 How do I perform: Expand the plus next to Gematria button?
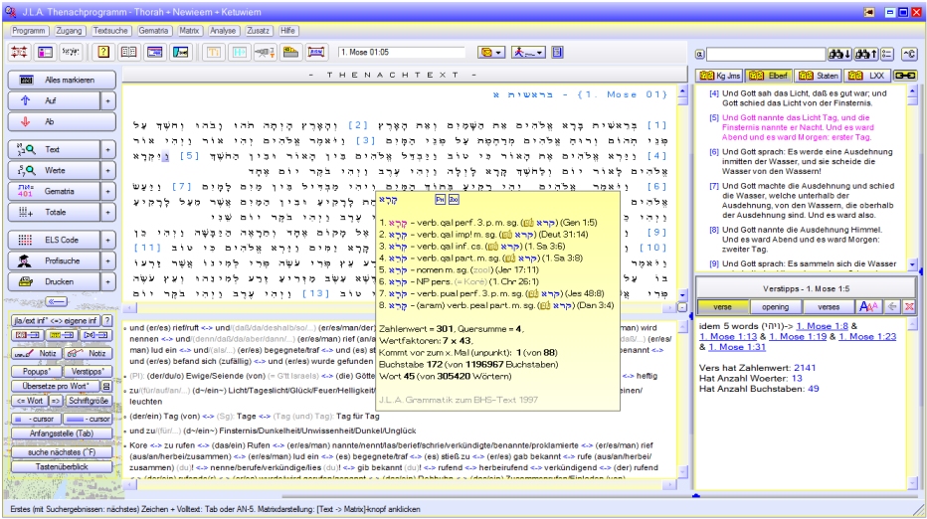[107, 192]
